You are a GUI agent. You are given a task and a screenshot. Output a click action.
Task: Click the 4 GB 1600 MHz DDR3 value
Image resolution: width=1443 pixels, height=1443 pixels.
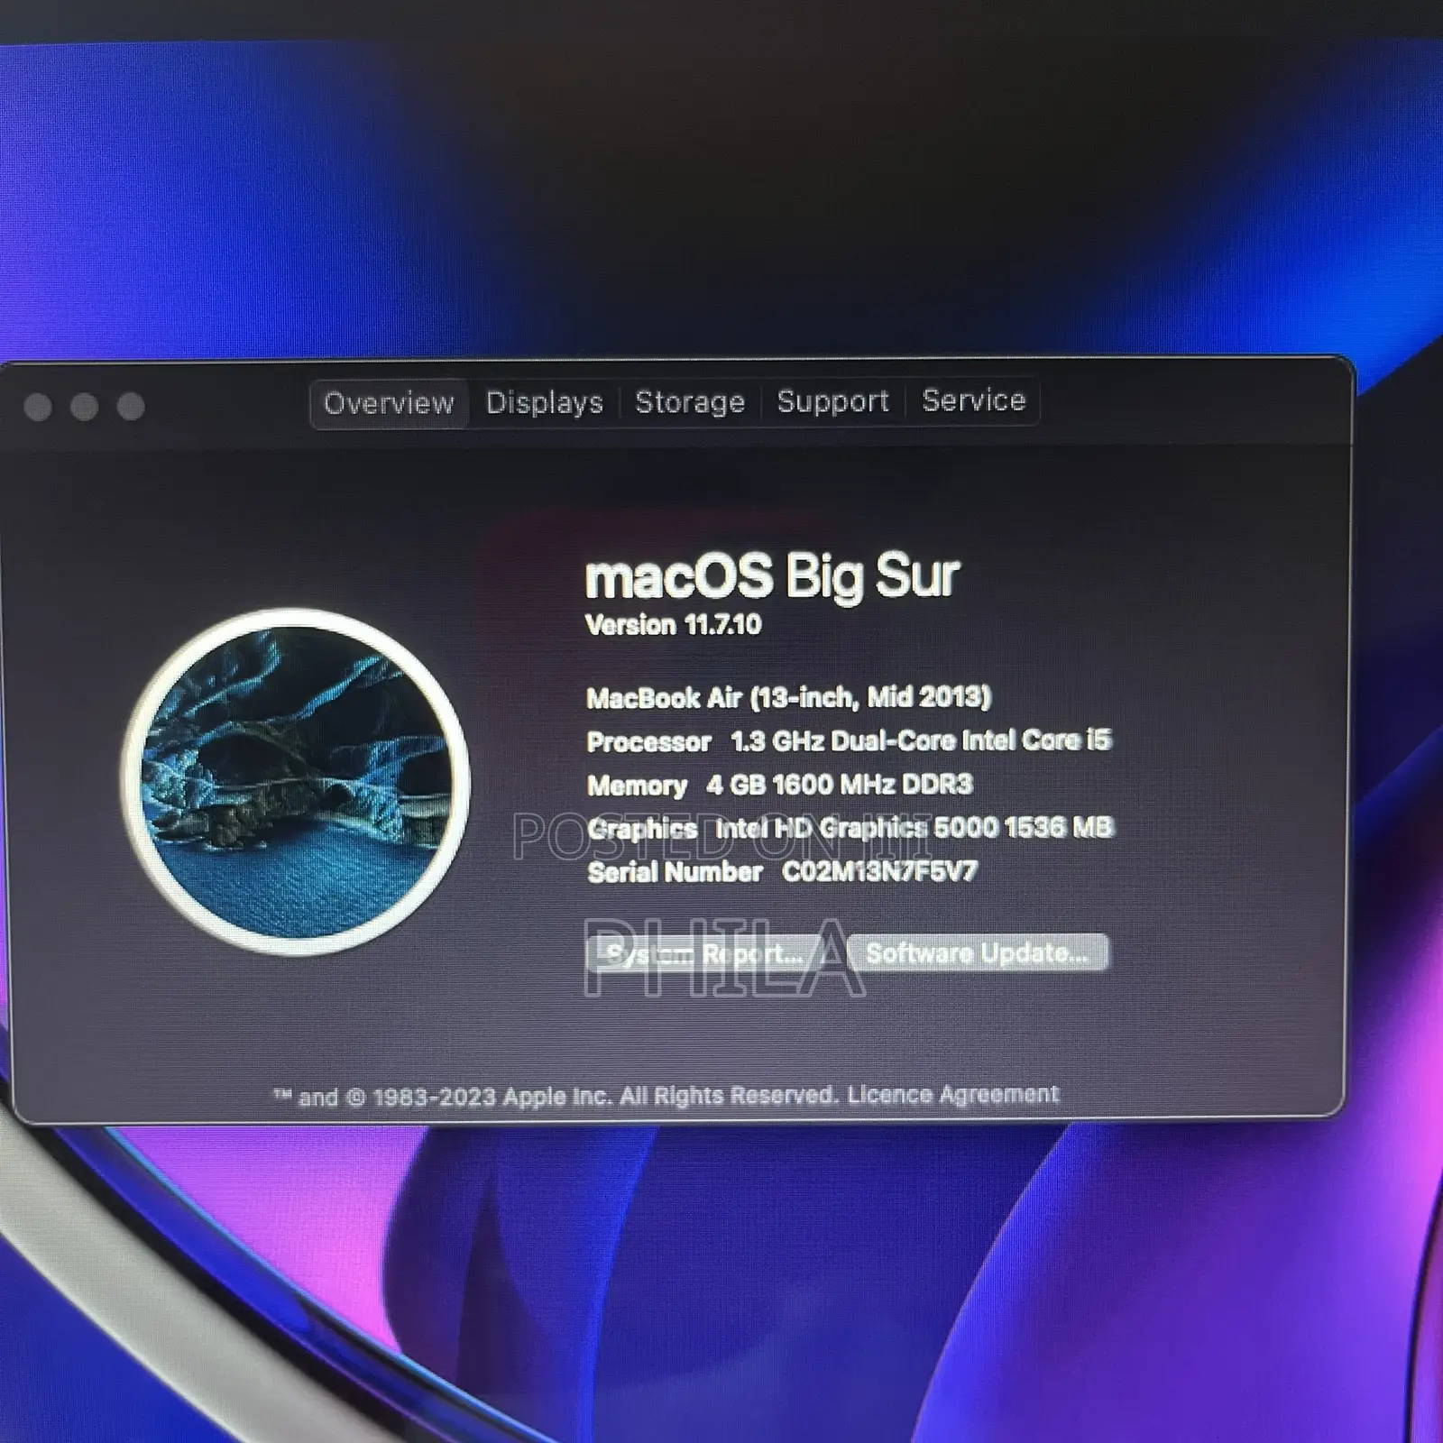(840, 784)
